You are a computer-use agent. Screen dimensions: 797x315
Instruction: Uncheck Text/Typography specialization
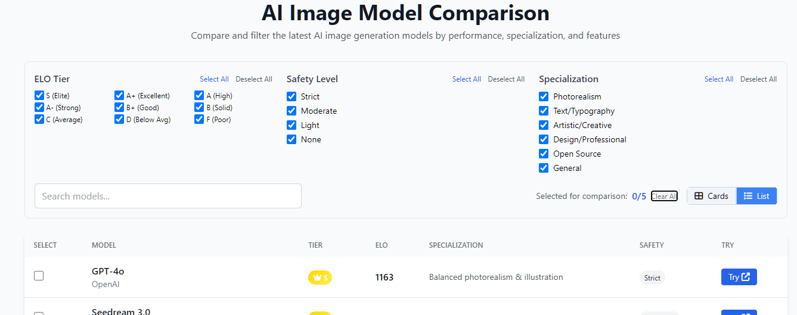point(544,111)
